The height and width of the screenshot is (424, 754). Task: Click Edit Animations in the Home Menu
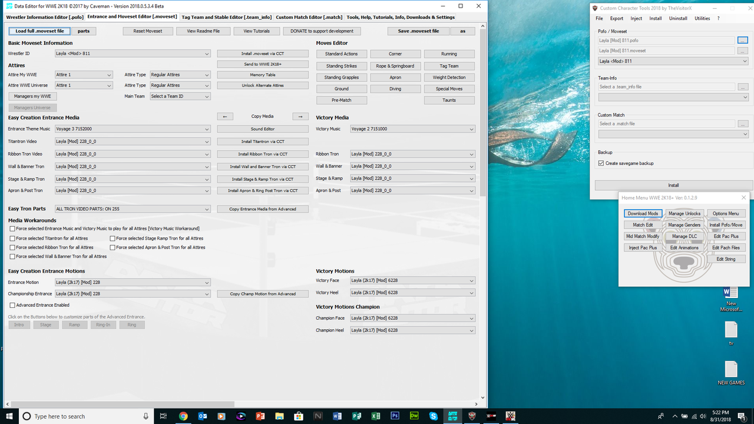(684, 247)
